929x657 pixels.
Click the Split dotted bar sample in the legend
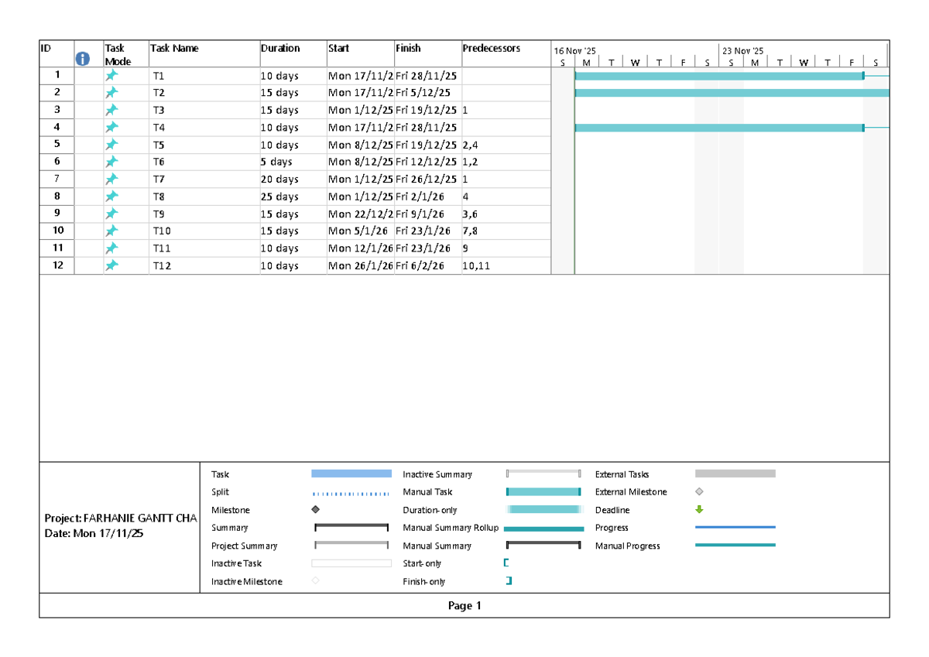351,491
